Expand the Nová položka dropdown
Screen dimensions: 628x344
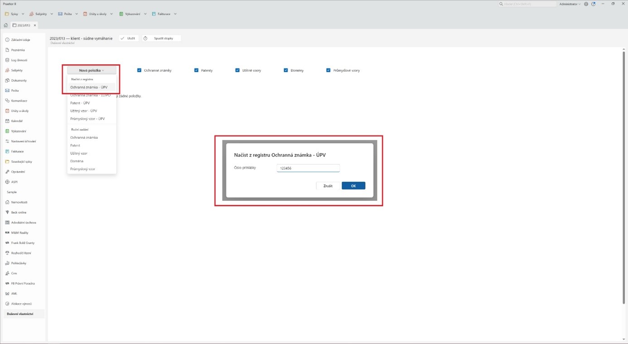[92, 70]
